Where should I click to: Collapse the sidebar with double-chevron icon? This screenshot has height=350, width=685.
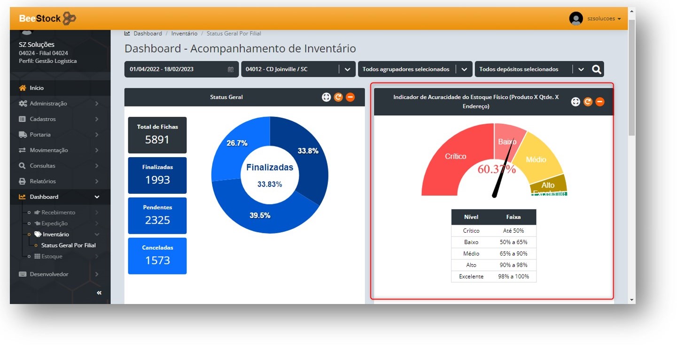[99, 293]
